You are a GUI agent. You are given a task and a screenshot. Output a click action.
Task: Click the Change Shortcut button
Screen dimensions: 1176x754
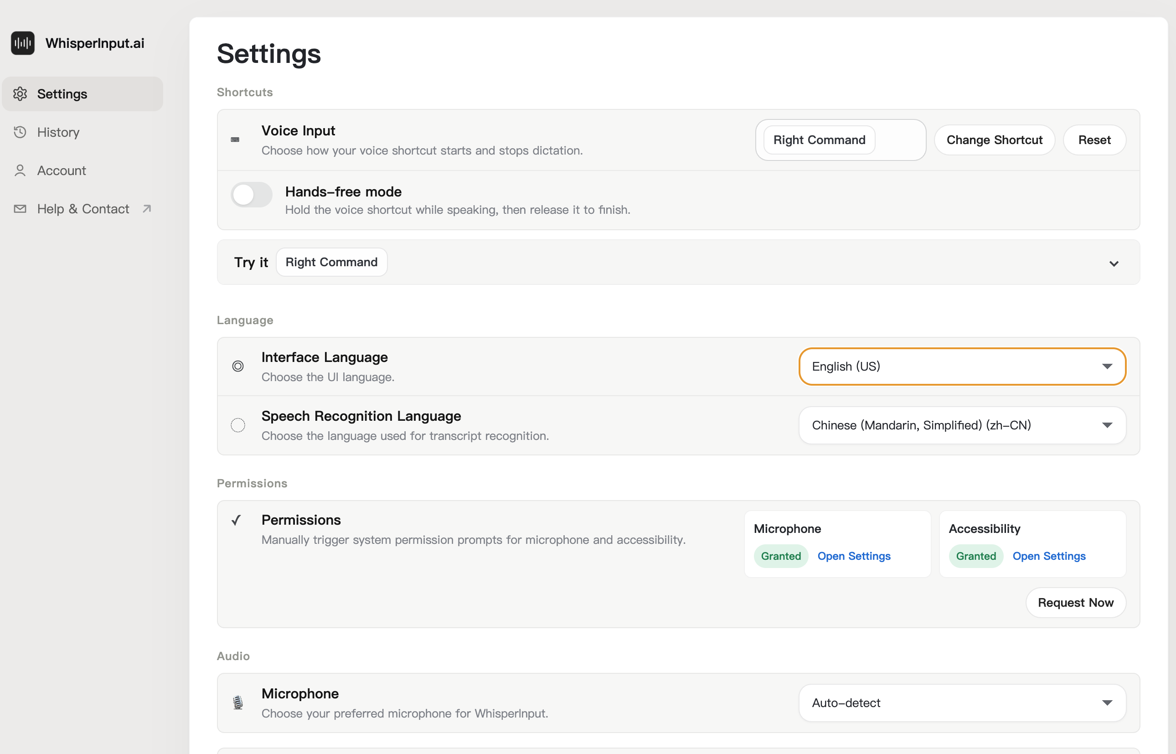[995, 140]
